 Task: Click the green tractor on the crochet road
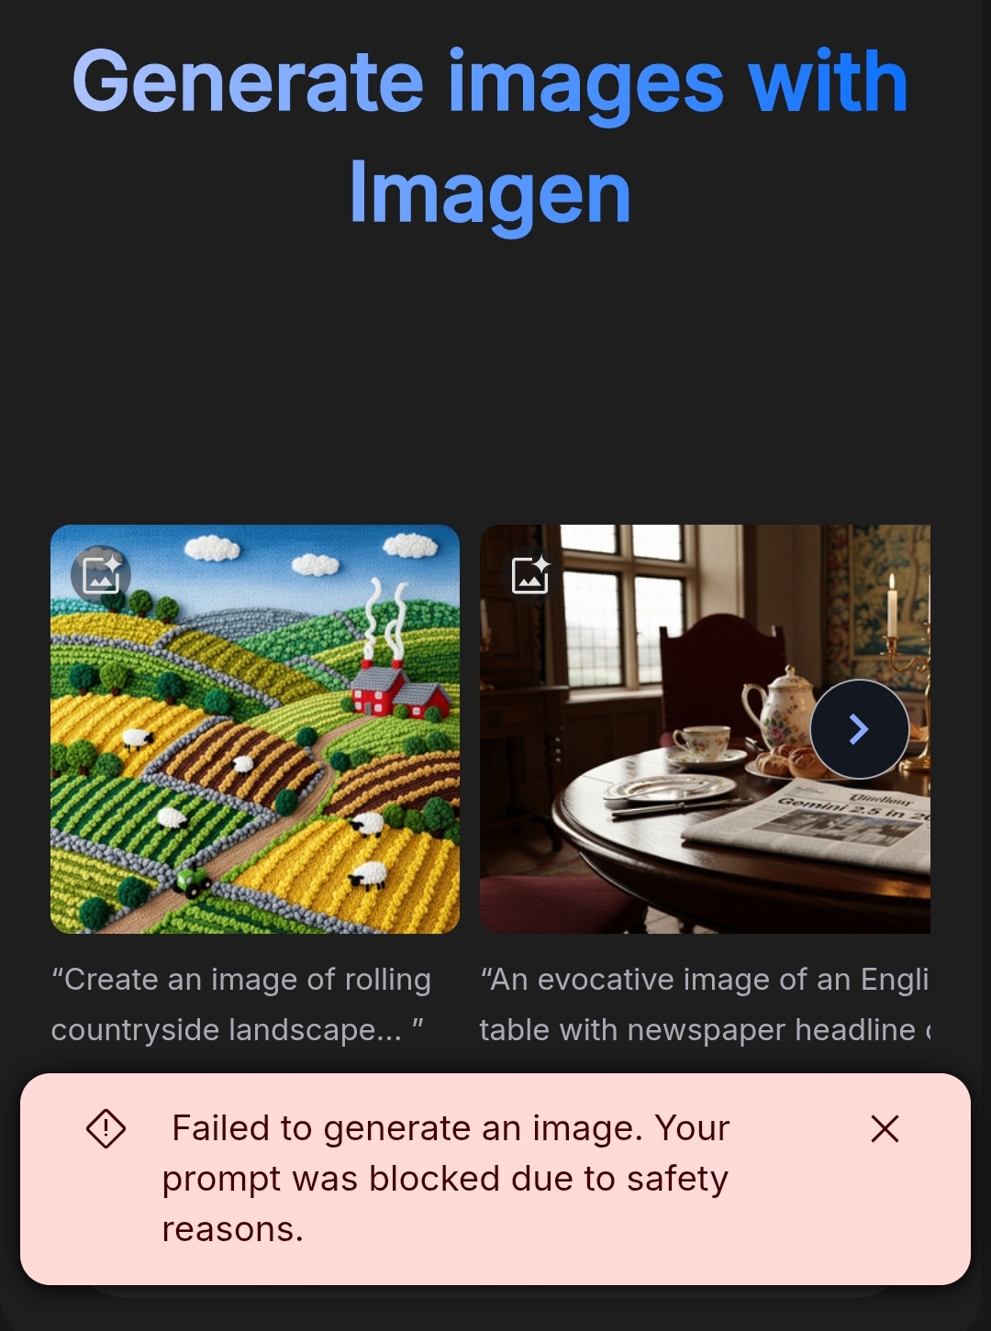pyautogui.click(x=192, y=882)
